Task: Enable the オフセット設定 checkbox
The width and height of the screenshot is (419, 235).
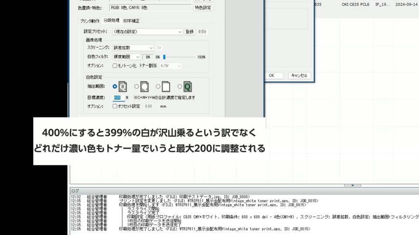Action: [x=115, y=106]
